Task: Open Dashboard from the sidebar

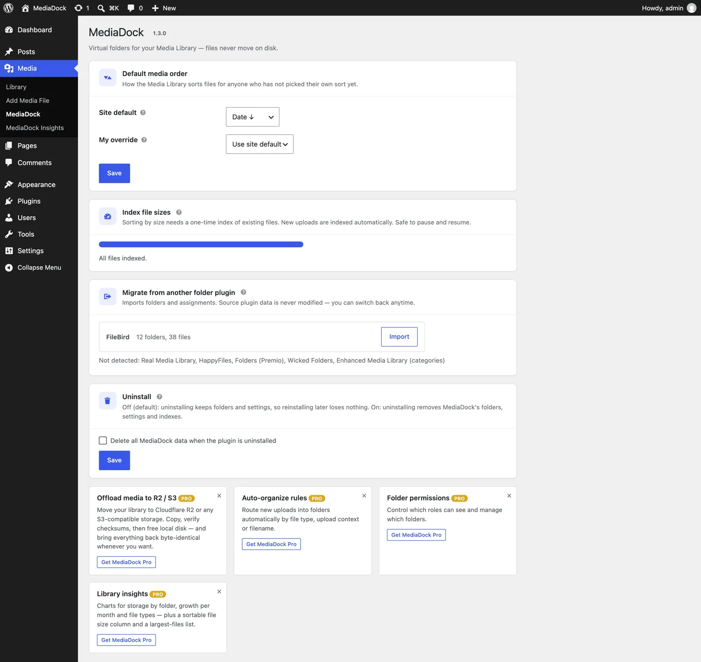Action: pos(39,30)
